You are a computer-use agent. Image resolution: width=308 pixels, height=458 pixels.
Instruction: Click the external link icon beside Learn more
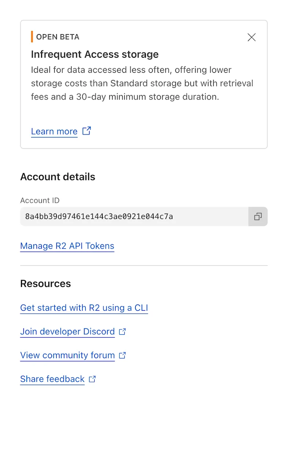(x=87, y=131)
